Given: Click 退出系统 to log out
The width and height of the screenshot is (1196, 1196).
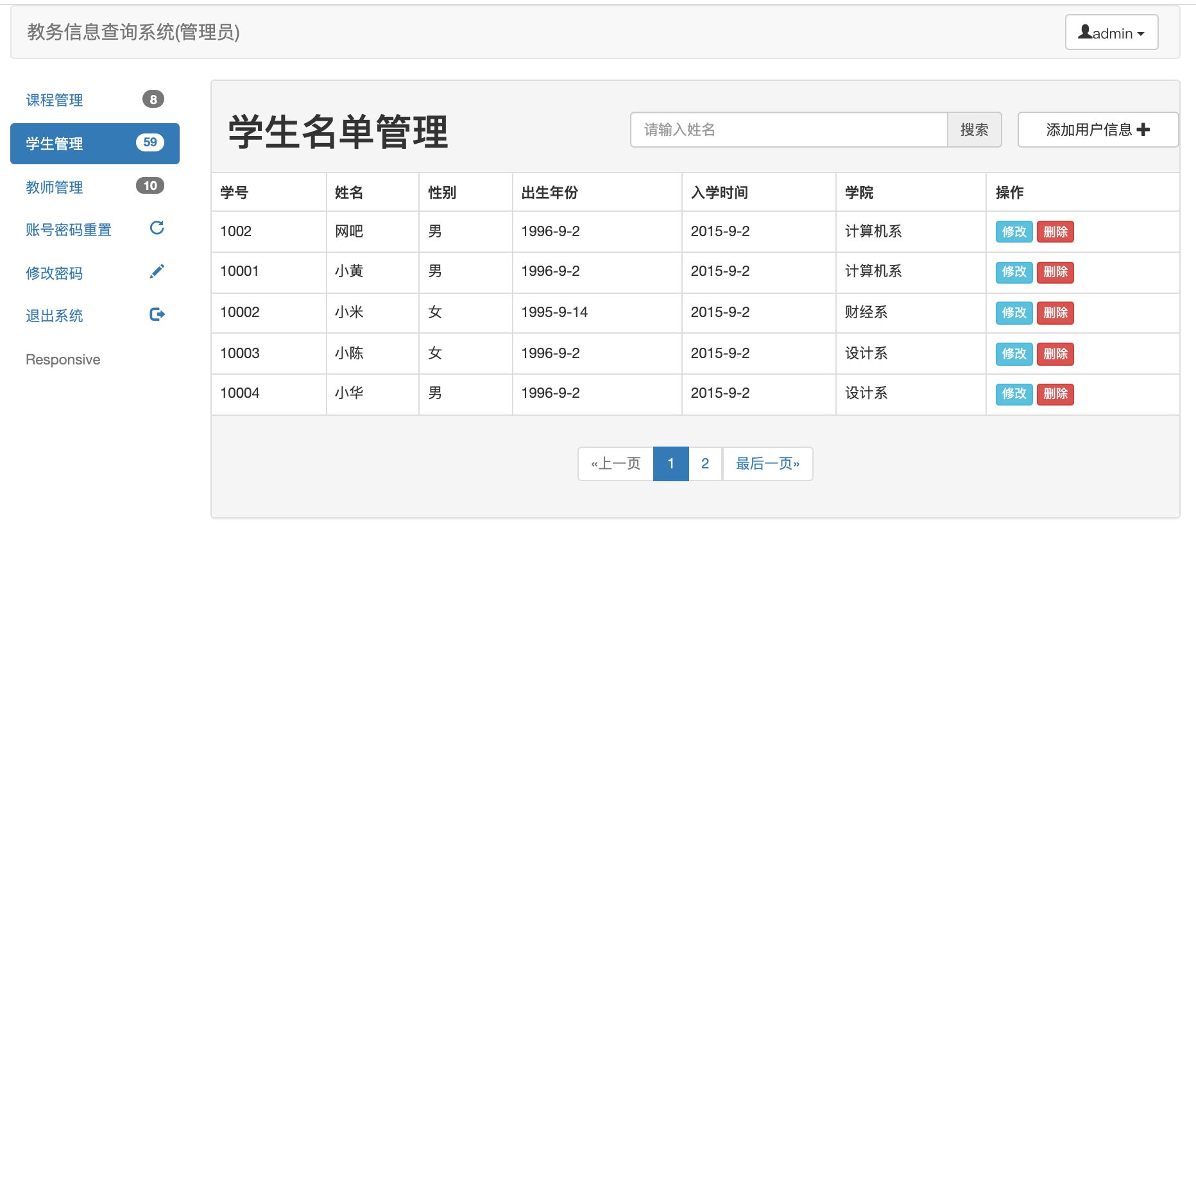Looking at the screenshot, I should pyautogui.click(x=95, y=316).
